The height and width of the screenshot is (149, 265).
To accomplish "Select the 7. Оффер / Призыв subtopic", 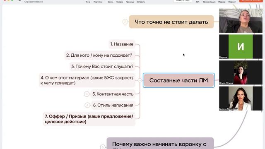I will [x=89, y=119].
